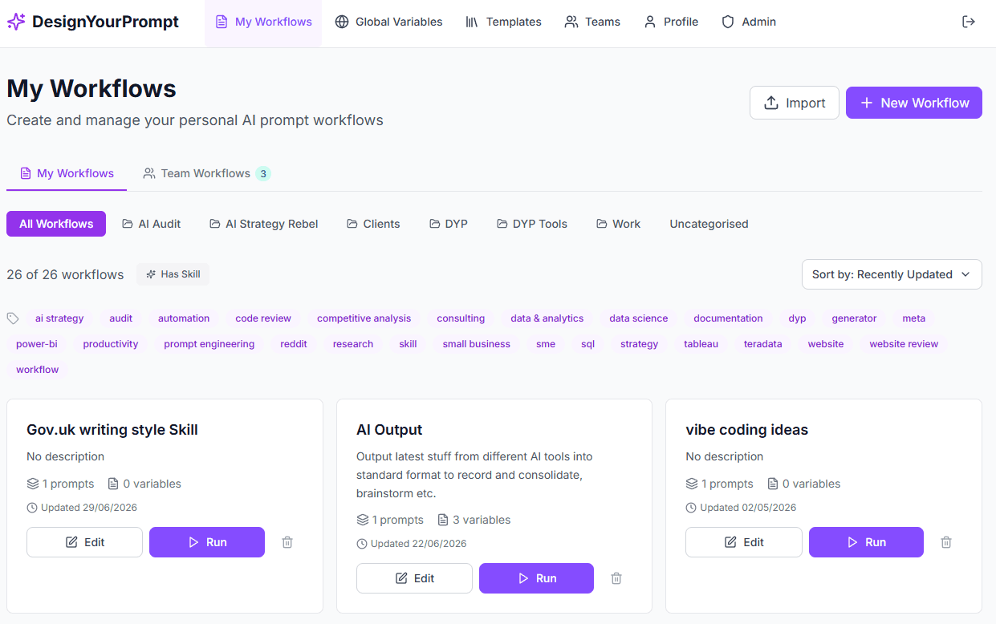The image size is (996, 624).
Task: Filter by the workflow tag
Action: (38, 370)
